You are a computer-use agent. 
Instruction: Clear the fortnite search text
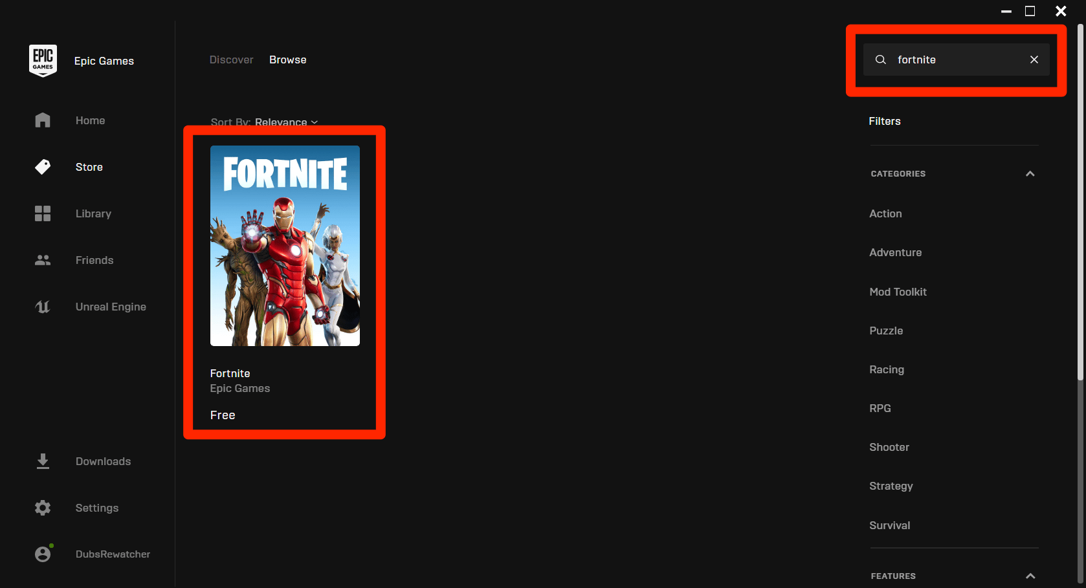click(1034, 60)
